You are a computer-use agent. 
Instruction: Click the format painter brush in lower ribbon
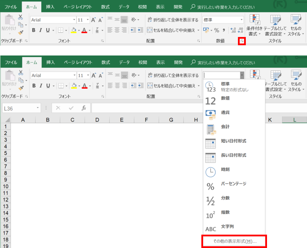pyautogui.click(x=21, y=88)
